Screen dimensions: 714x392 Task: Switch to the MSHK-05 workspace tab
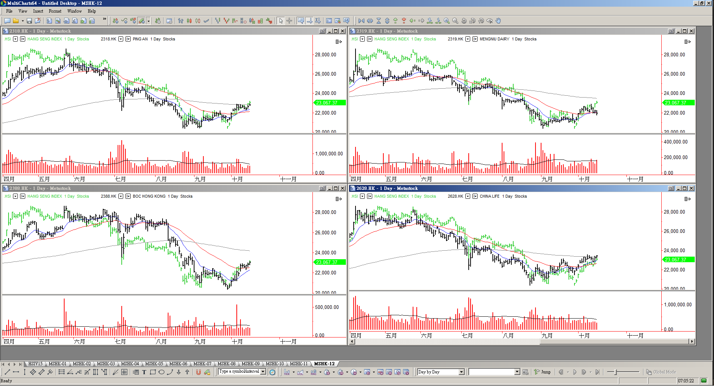click(154, 364)
